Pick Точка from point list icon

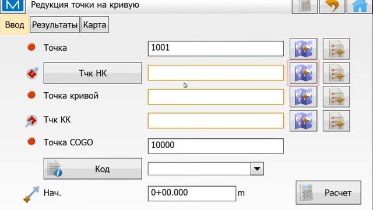[x=336, y=49]
